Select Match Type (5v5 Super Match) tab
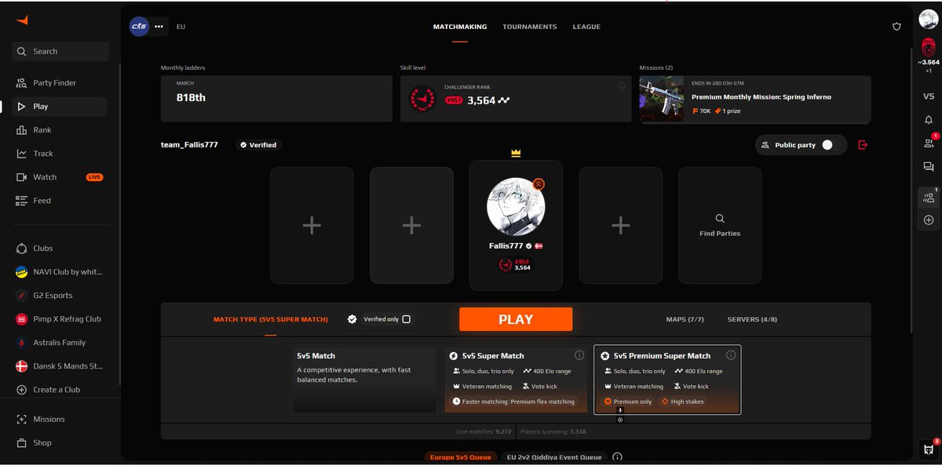942x465 pixels. [271, 319]
